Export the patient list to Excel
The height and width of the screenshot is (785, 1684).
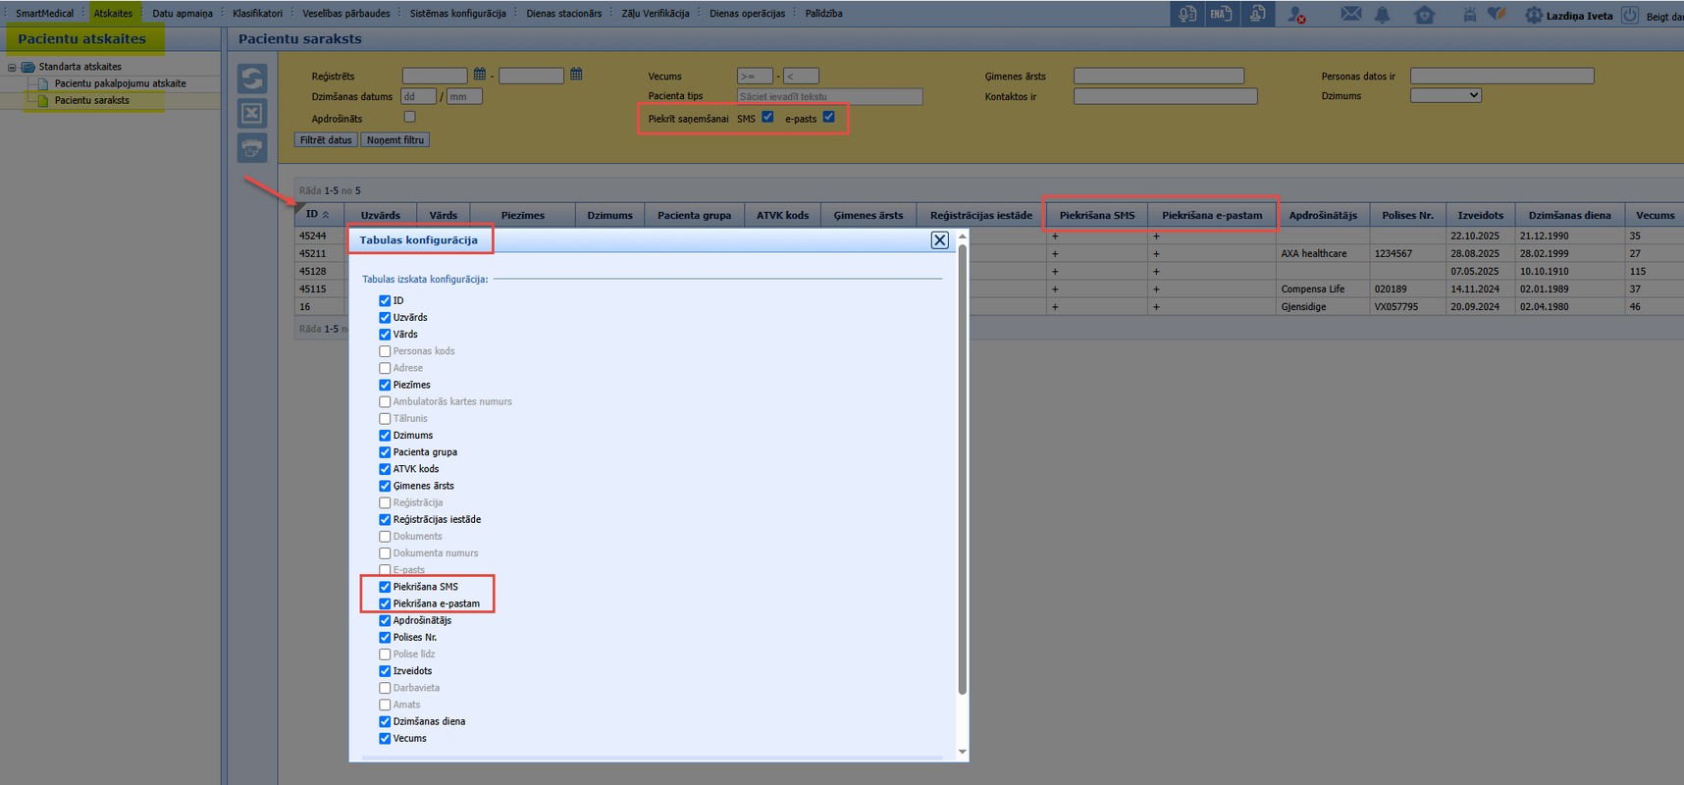[x=252, y=114]
